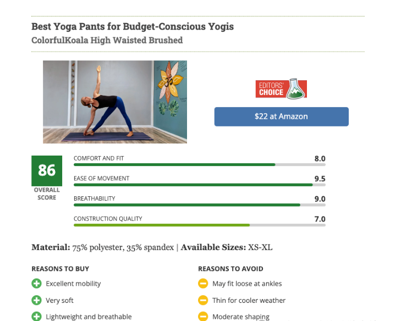This screenshot has height=321, width=401.
Task: Click the Construction Quality rating bar
Action: pyautogui.click(x=200, y=225)
